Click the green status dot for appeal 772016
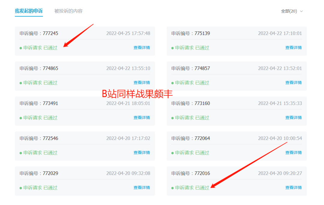The height and width of the screenshot is (205, 324). point(172,188)
